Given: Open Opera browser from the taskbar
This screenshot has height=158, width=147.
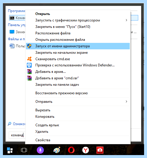Looking at the screenshot, I should [71, 150].
